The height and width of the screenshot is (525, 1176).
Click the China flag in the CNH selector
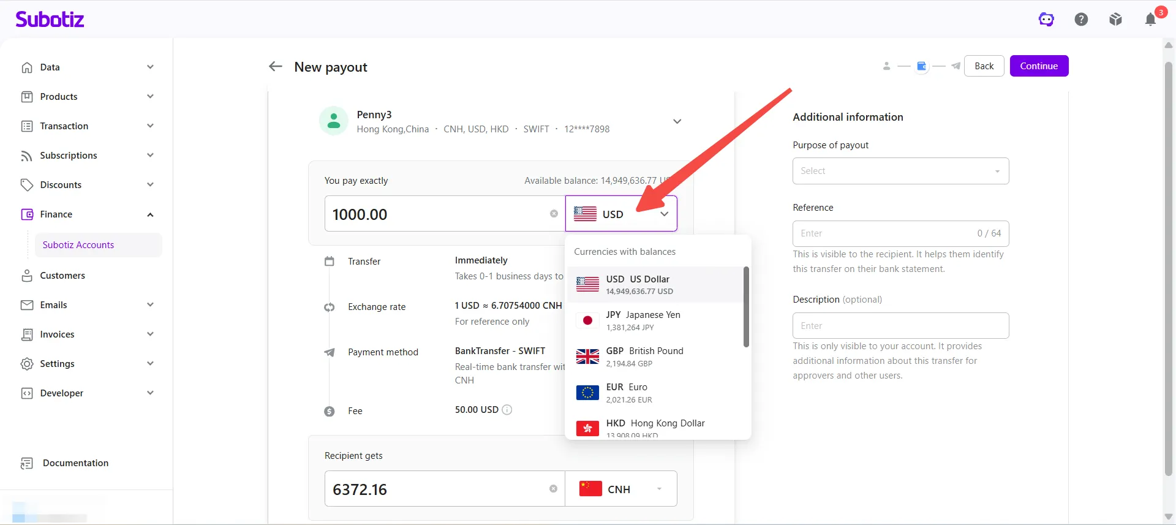[x=590, y=489]
